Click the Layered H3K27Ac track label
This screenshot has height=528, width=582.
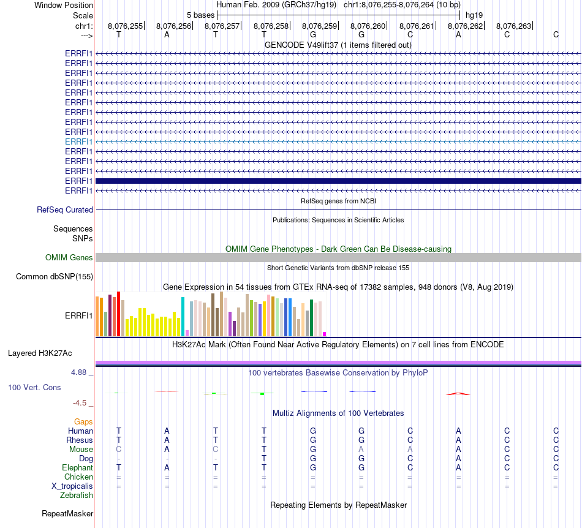tap(40, 353)
